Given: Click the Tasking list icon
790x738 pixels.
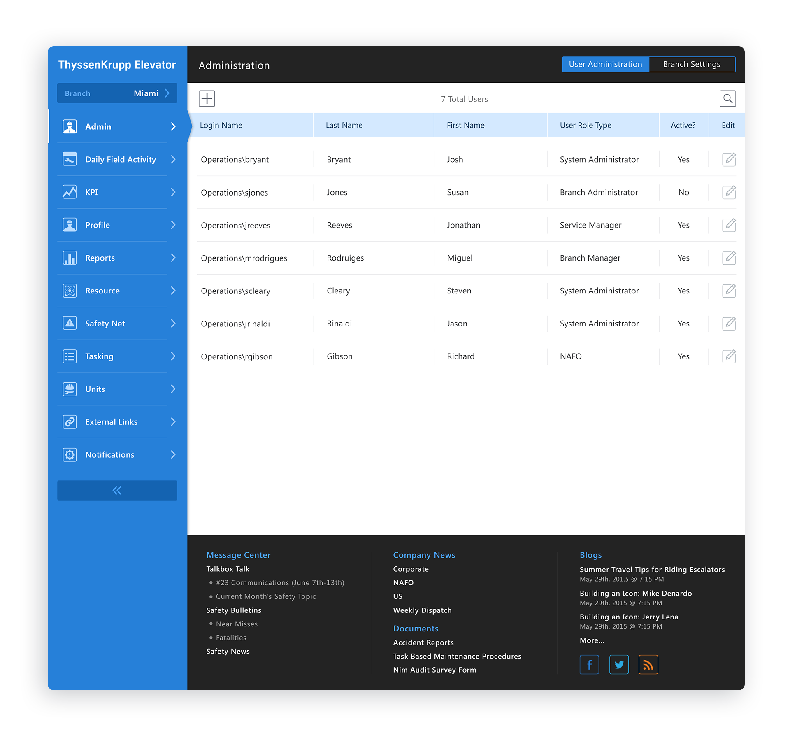Looking at the screenshot, I should coord(70,356).
